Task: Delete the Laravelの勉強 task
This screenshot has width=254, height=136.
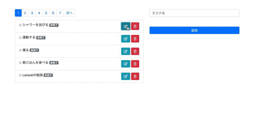Action: click(x=135, y=76)
